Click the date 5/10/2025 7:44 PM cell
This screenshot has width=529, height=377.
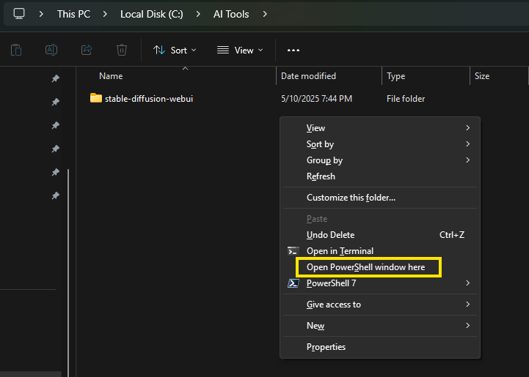click(x=316, y=99)
